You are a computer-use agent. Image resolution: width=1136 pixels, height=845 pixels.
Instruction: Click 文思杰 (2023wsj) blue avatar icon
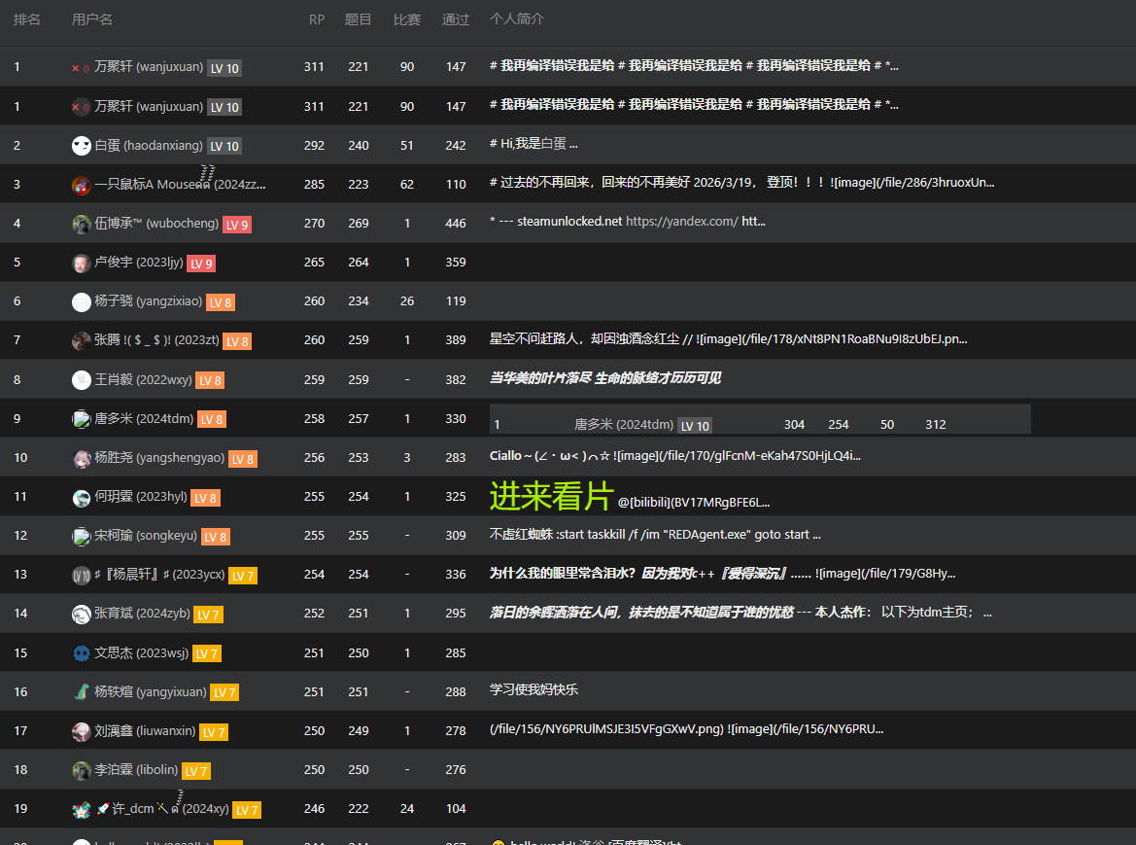82,653
